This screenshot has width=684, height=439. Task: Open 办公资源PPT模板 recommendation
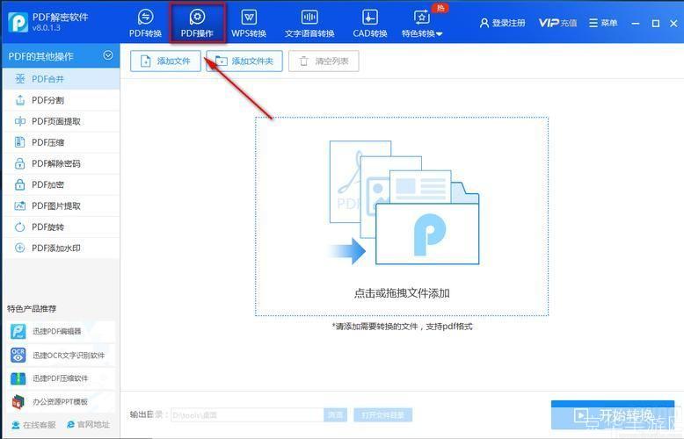pyautogui.click(x=61, y=401)
